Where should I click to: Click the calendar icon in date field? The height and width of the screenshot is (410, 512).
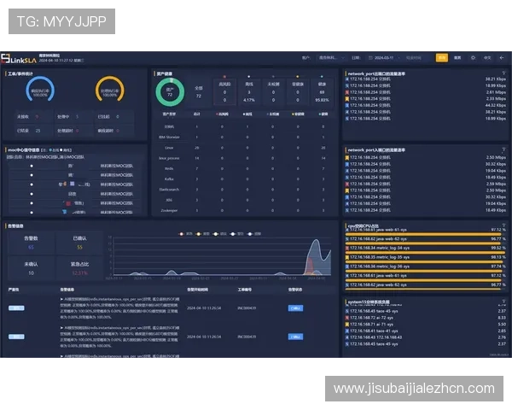[x=370, y=58]
